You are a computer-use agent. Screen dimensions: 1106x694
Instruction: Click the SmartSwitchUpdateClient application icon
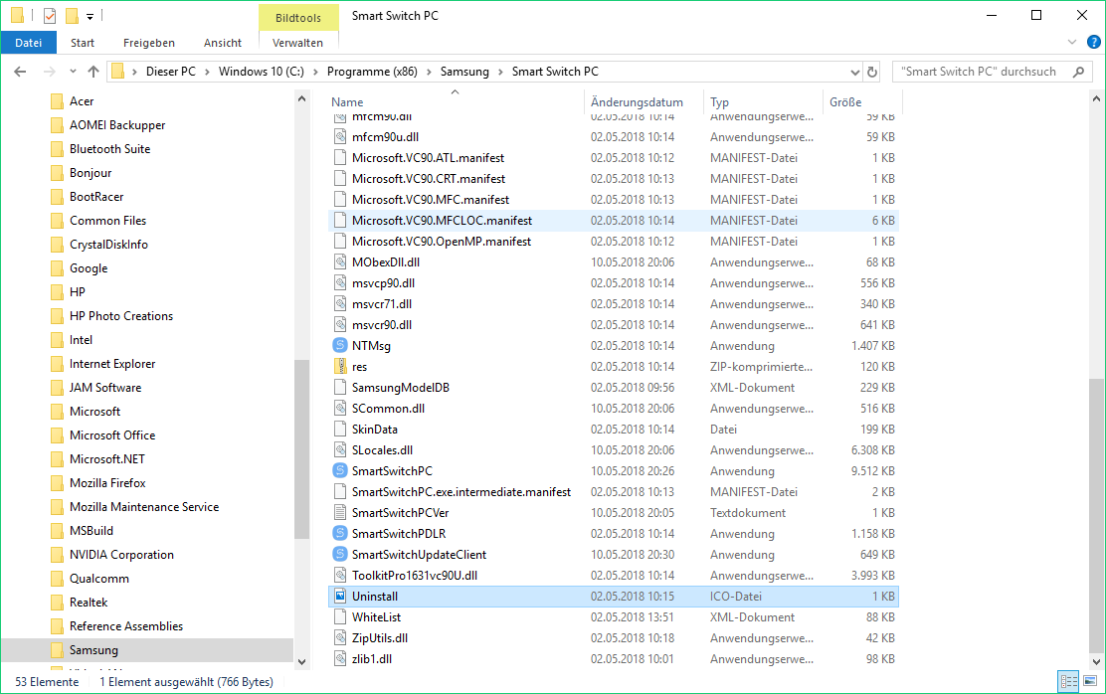[x=340, y=555]
